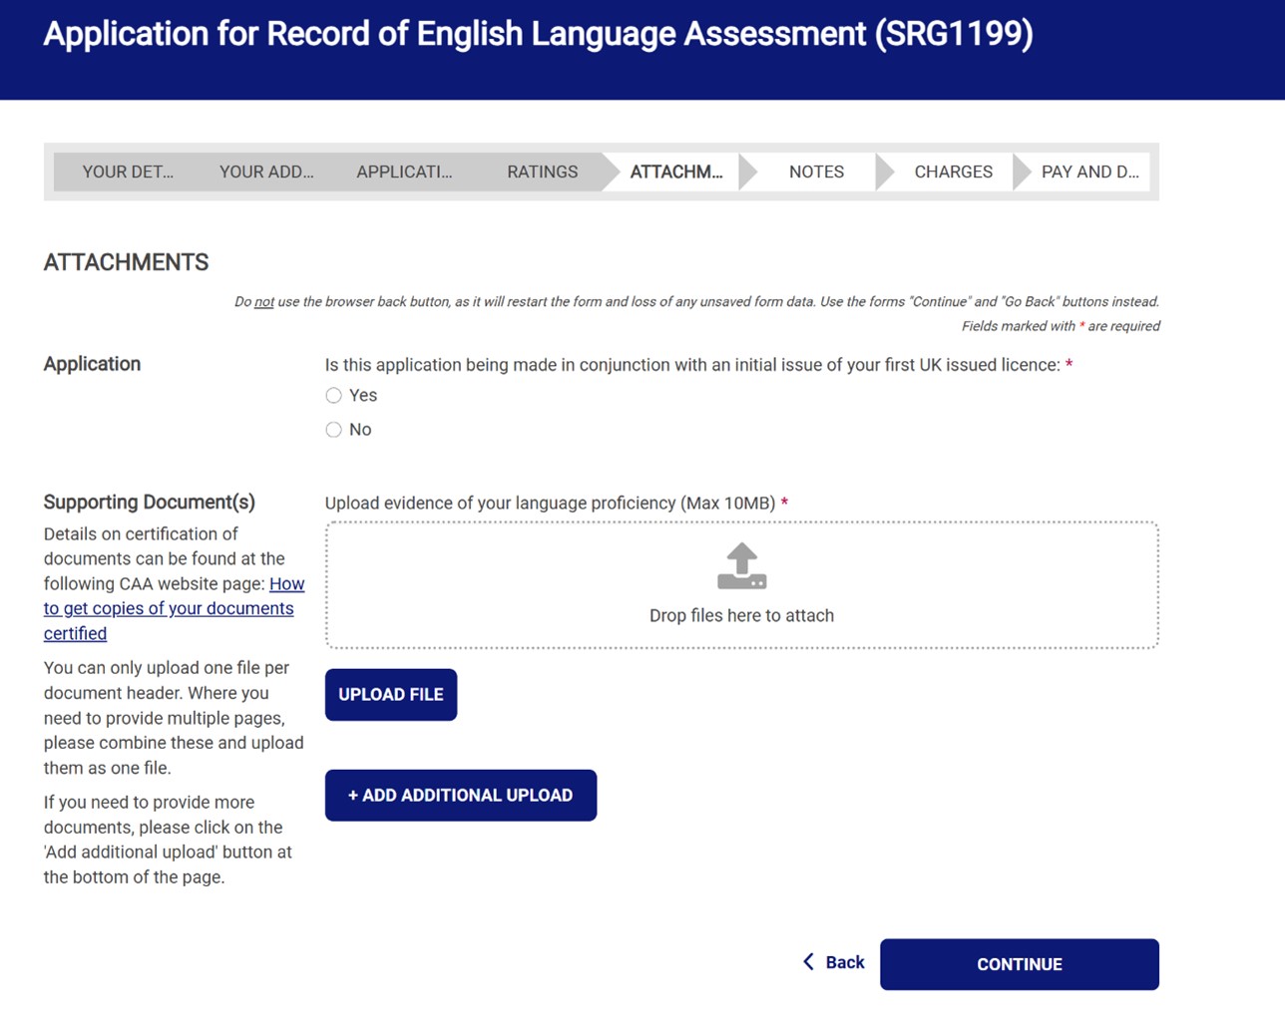This screenshot has width=1285, height=1024.
Task: Select the Yes radio button
Action: tap(334, 396)
